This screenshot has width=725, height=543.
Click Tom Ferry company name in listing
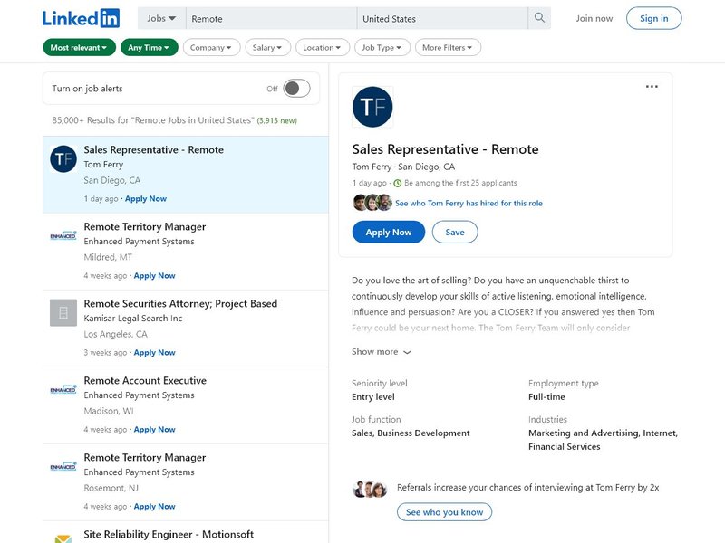click(103, 165)
